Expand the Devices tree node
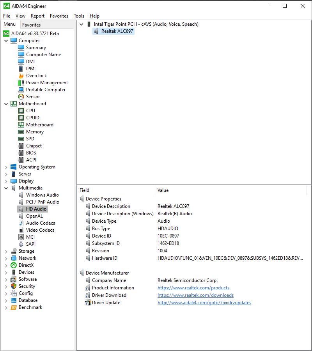 [x=6, y=272]
